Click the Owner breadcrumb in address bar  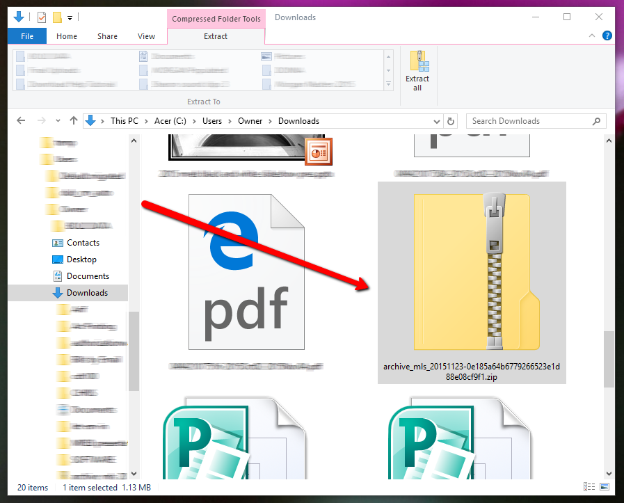250,121
